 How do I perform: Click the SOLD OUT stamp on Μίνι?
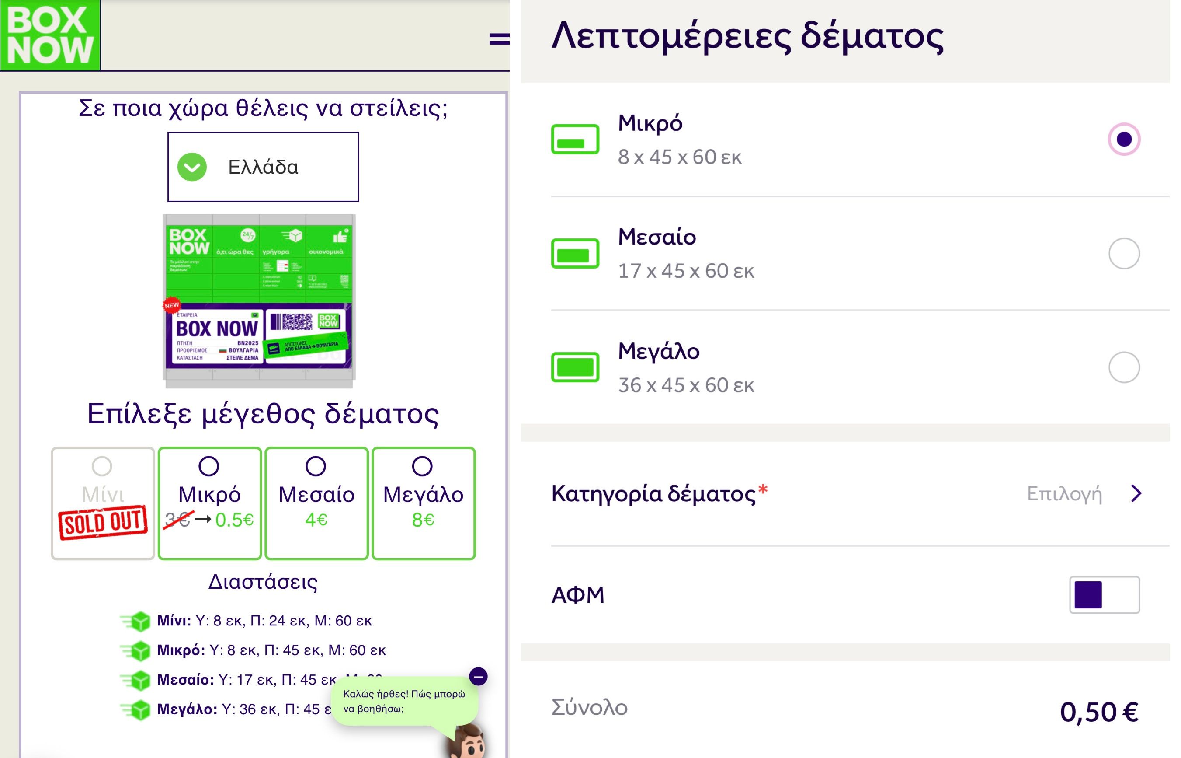tap(103, 522)
